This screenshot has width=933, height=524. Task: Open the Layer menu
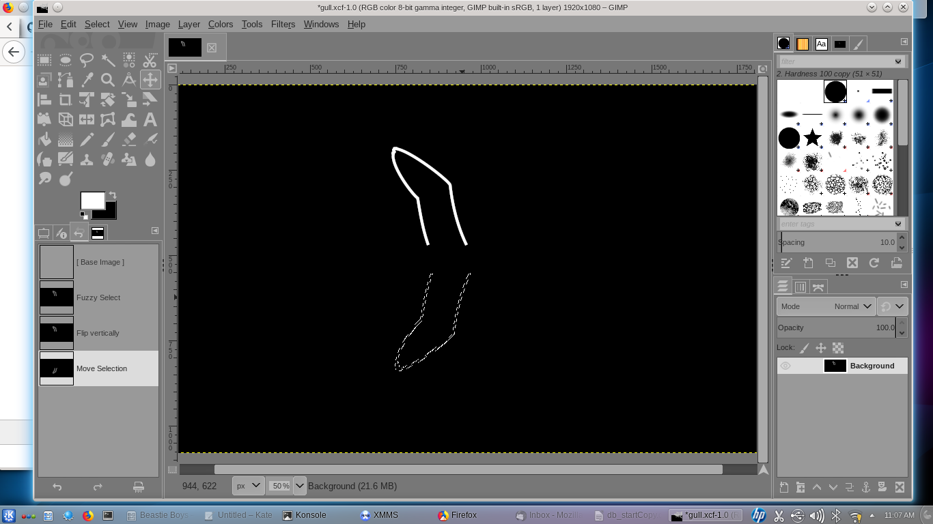click(x=189, y=24)
